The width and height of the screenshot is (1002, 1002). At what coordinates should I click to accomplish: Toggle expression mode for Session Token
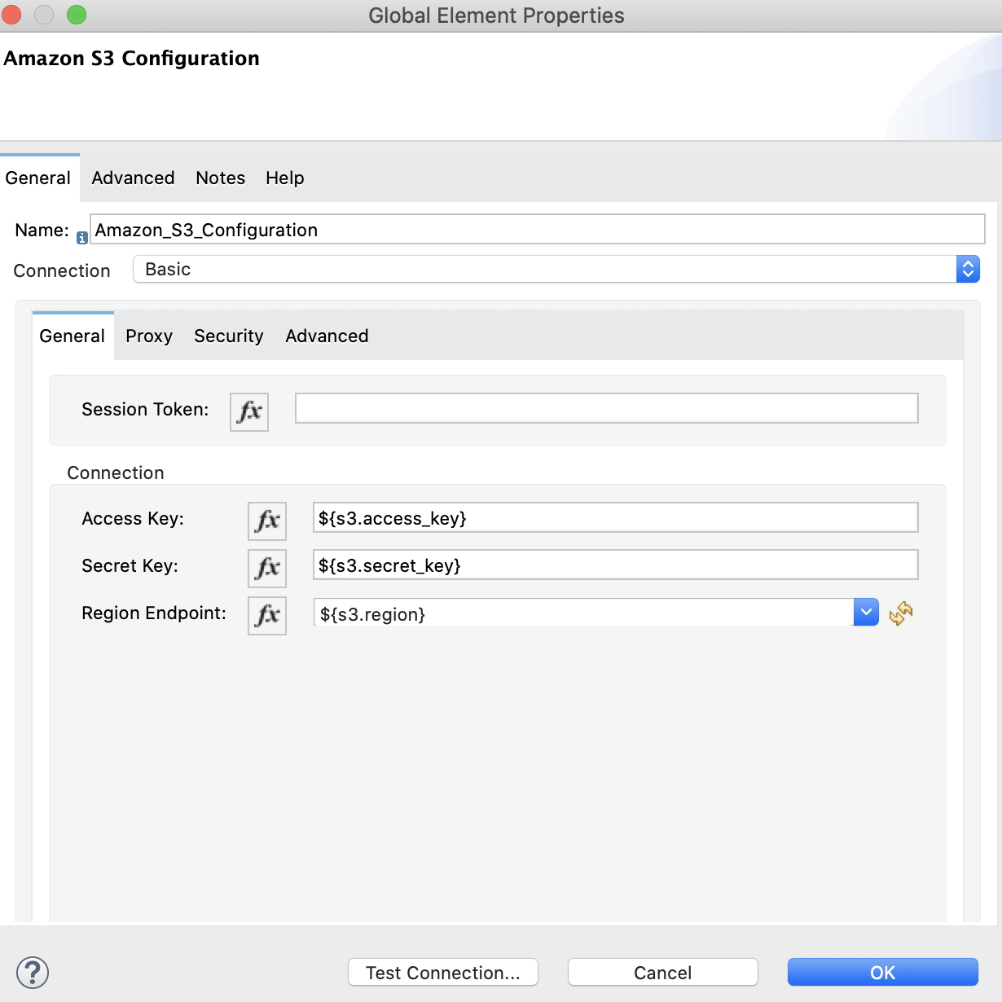(x=249, y=411)
